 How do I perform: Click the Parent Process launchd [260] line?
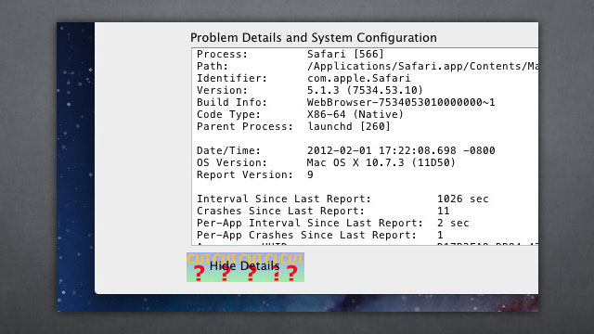tap(293, 126)
